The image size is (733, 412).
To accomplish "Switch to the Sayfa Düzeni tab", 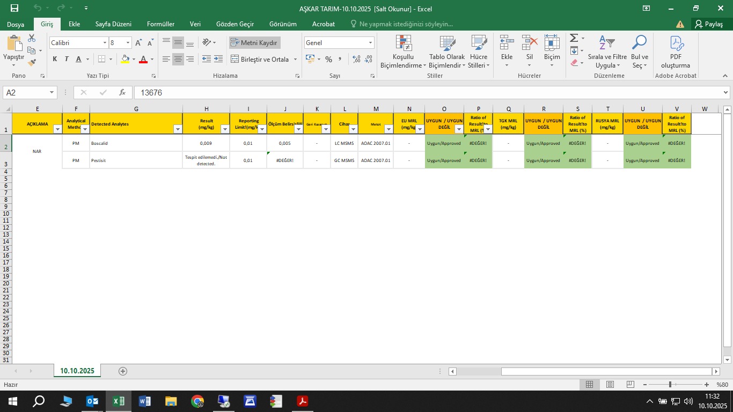I will 113,24.
